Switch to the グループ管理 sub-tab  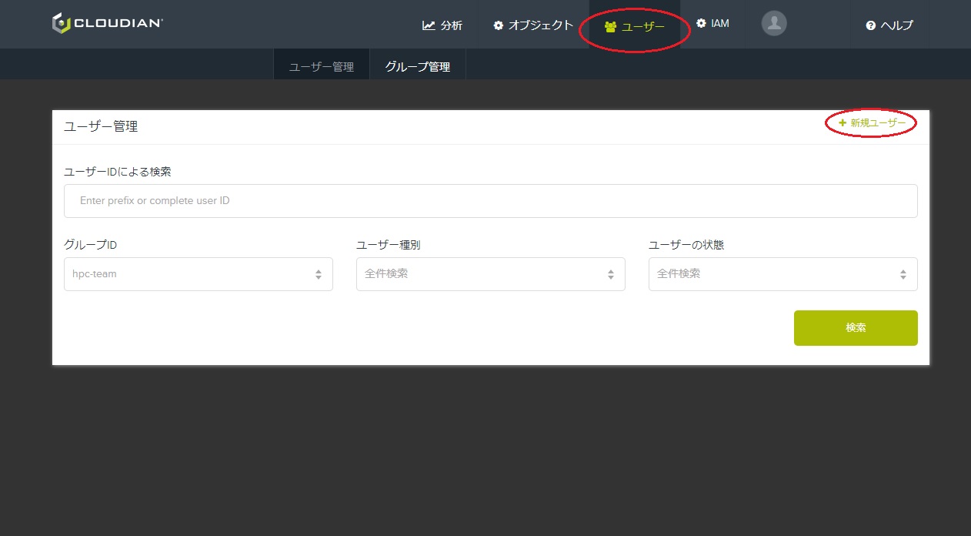[x=417, y=67]
